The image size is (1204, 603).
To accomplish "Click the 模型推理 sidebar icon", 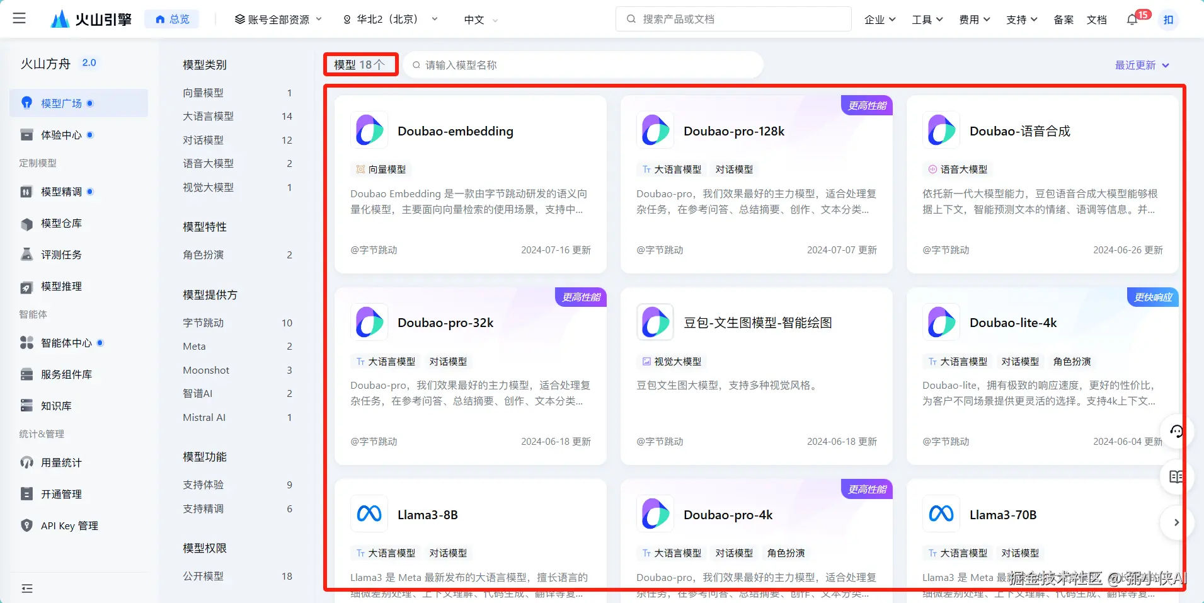I will click(x=26, y=287).
